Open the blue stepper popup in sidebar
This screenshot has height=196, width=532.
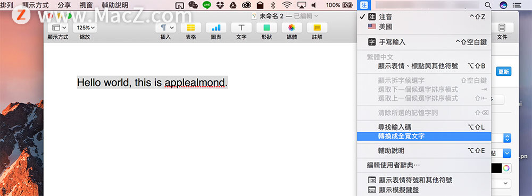pyautogui.click(x=507, y=138)
